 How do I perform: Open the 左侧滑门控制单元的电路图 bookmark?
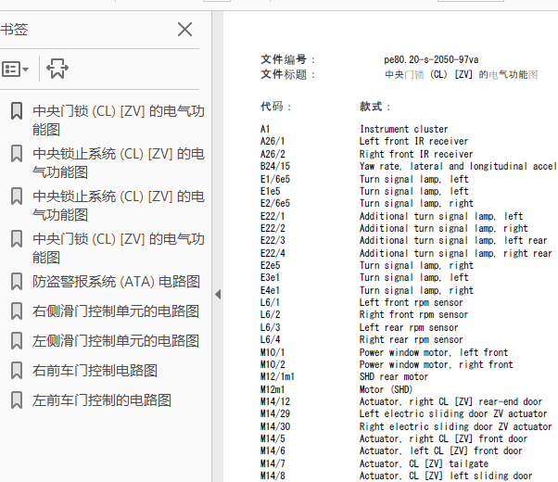[x=116, y=341]
